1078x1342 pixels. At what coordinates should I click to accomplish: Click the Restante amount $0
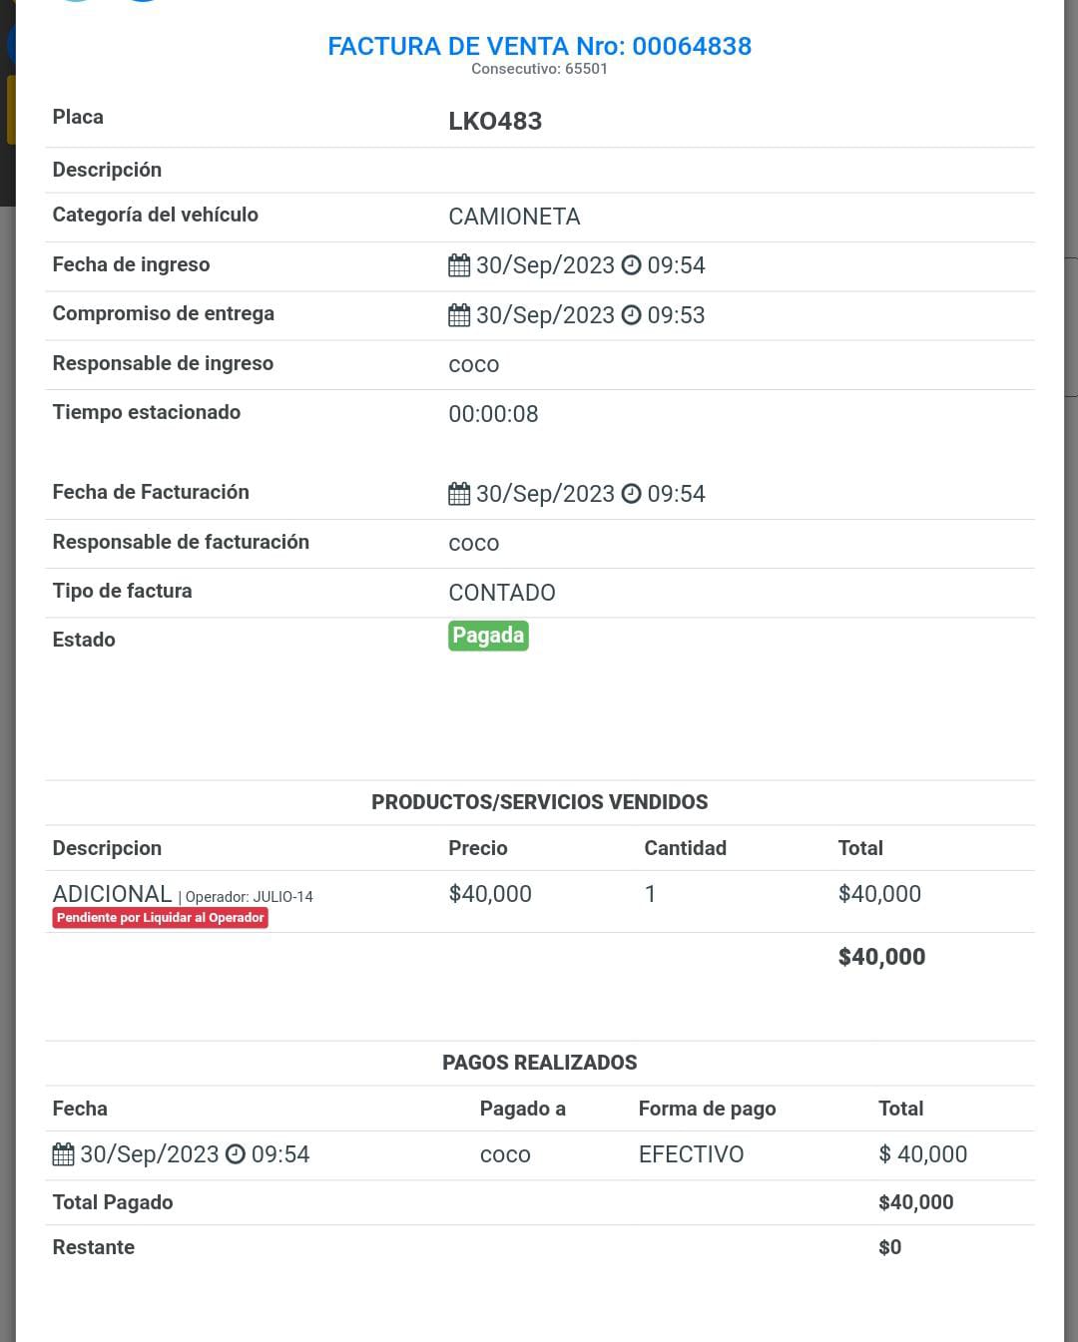click(x=889, y=1247)
